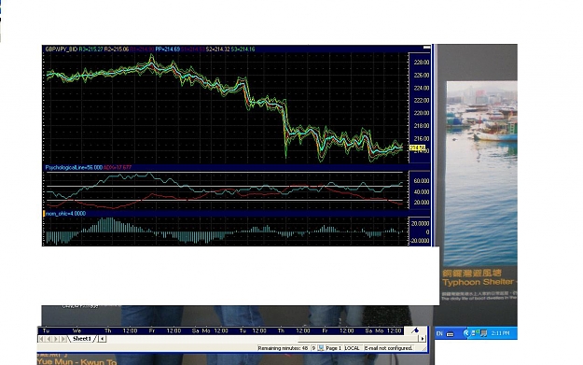Click Page 1 in the status bar
This screenshot has width=583, height=365.
pos(334,348)
